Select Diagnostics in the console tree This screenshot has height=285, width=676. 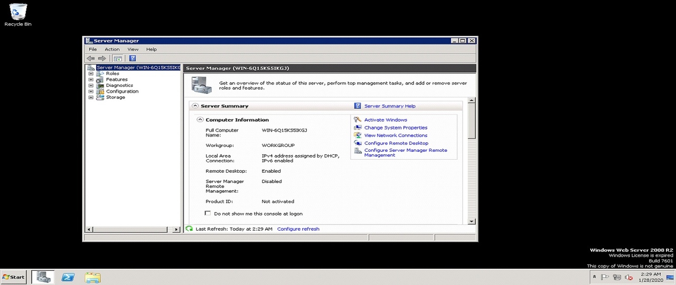[119, 85]
